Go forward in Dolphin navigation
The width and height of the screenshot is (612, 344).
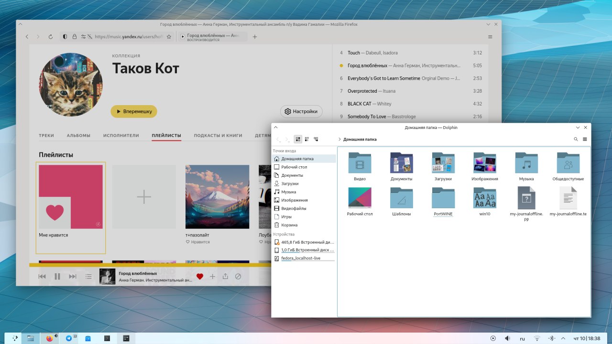287,139
